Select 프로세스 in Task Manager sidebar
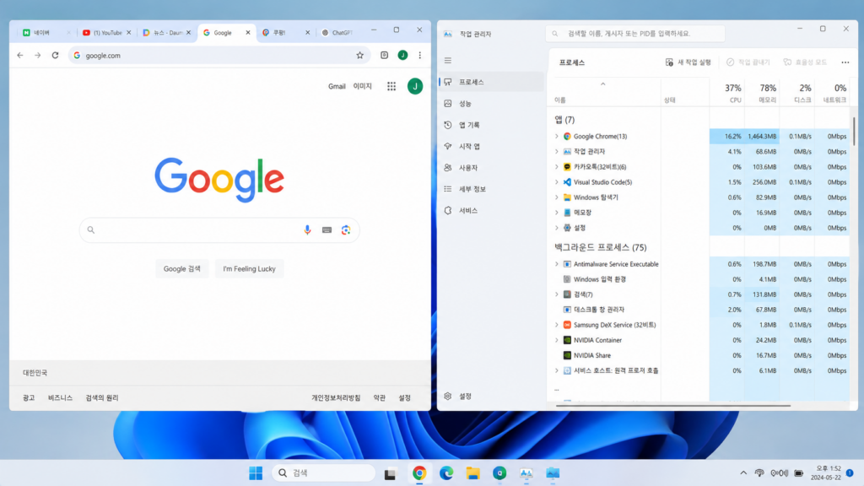 coord(492,82)
